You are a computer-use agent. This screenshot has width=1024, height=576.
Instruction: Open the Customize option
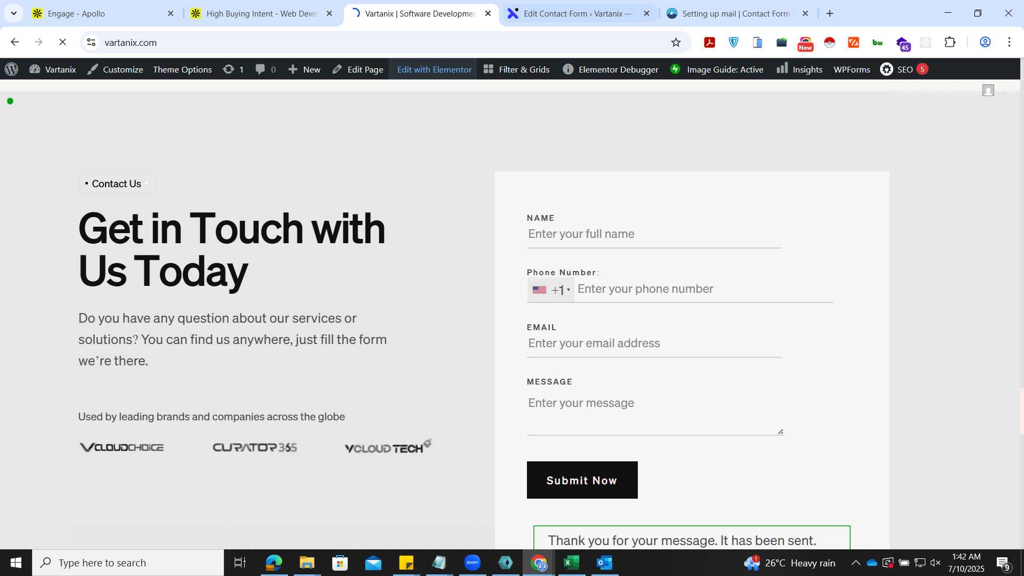115,69
